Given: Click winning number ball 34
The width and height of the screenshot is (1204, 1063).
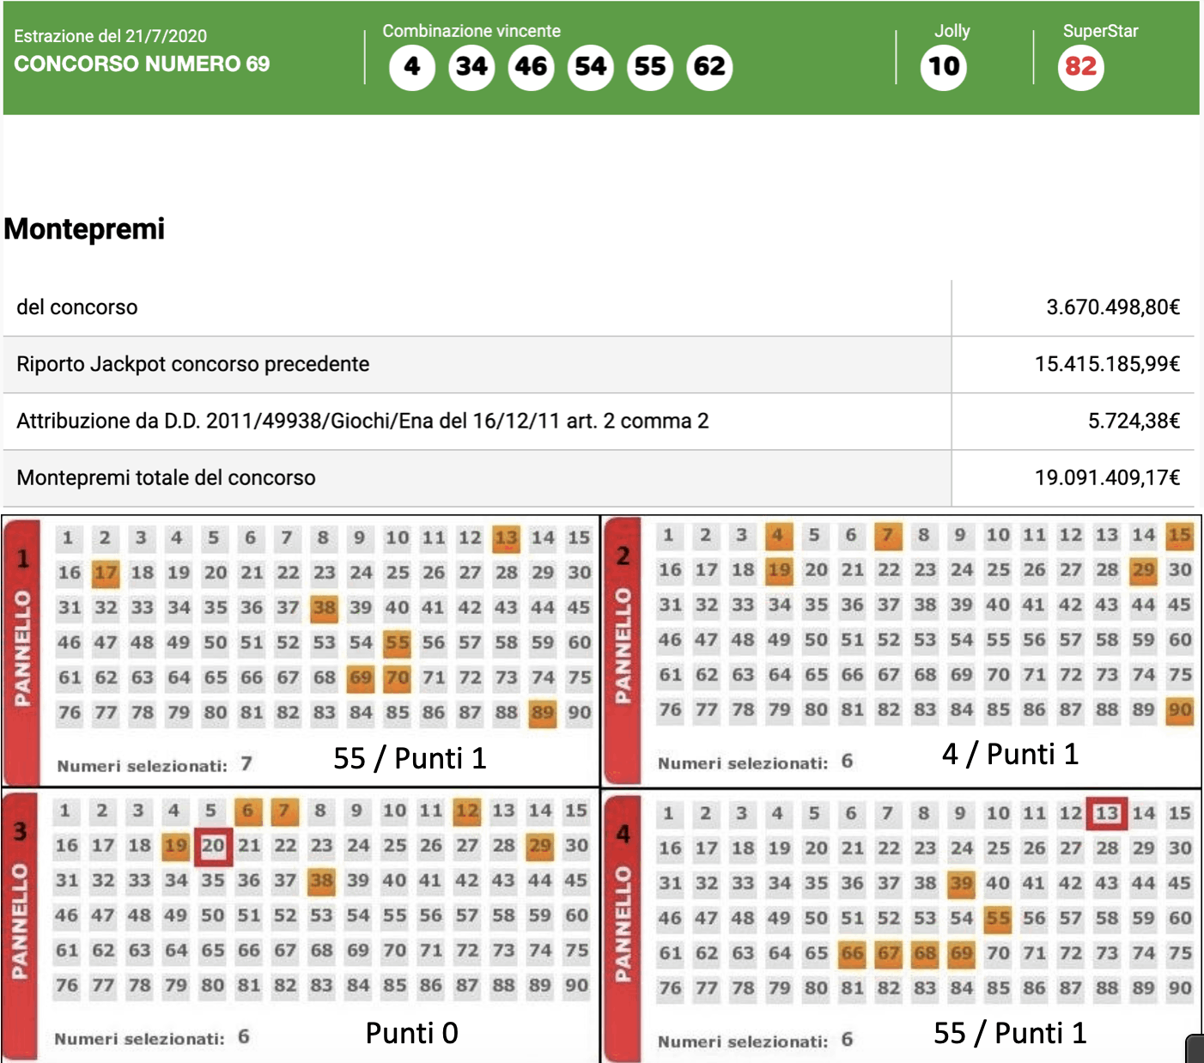Looking at the screenshot, I should [x=471, y=67].
